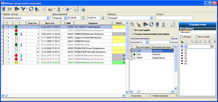Click the sigma question mark icon
The height and width of the screenshot is (102, 218).
coord(9,9)
